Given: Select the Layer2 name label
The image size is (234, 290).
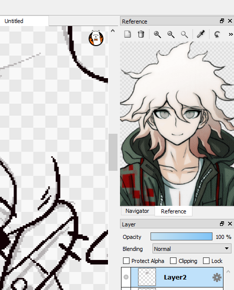Looking at the screenshot, I should (x=175, y=277).
